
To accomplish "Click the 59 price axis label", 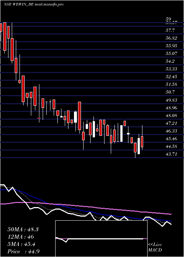I will pyautogui.click(x=169, y=19).
